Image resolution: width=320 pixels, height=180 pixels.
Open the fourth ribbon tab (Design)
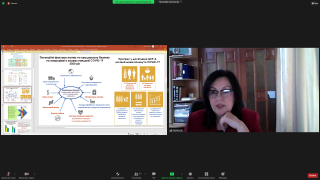click(24, 49)
